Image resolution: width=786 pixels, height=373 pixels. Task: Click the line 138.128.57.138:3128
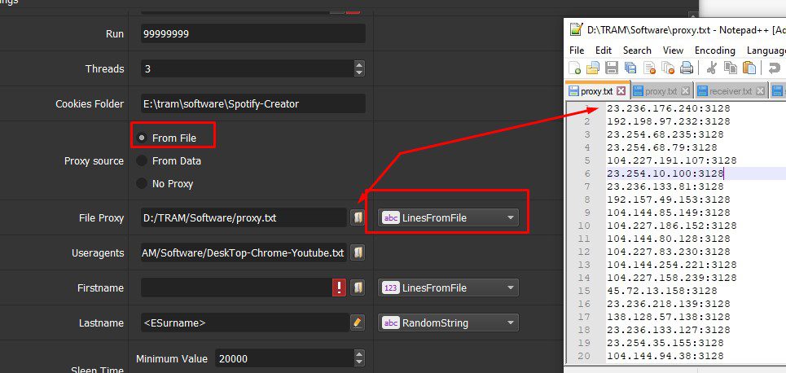pyautogui.click(x=668, y=317)
